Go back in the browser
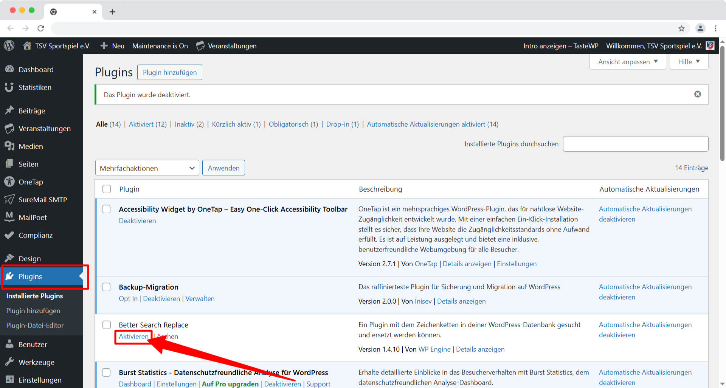Viewport: 726px width, 388px height. pos(11,28)
